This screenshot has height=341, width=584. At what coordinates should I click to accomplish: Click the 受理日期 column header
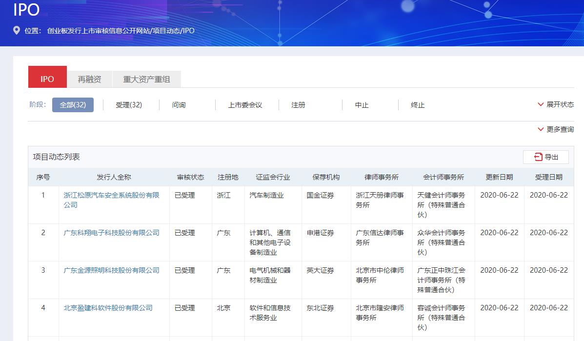(x=548, y=177)
